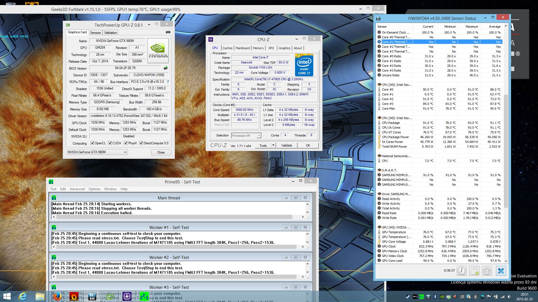Open FurMark from the taskbar
The image size is (538, 302).
(x=74, y=296)
